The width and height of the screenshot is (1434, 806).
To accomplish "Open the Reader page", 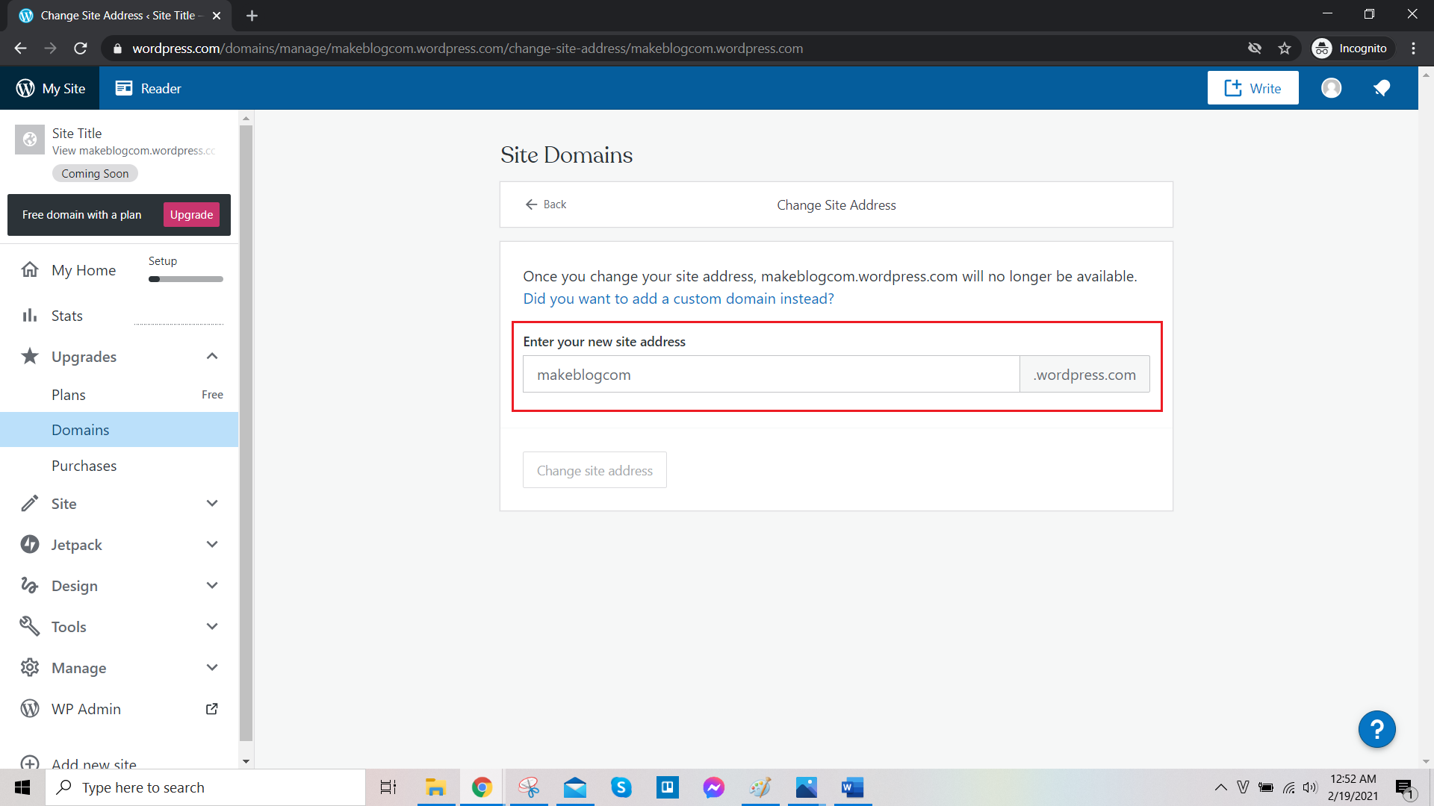I will pos(148,88).
